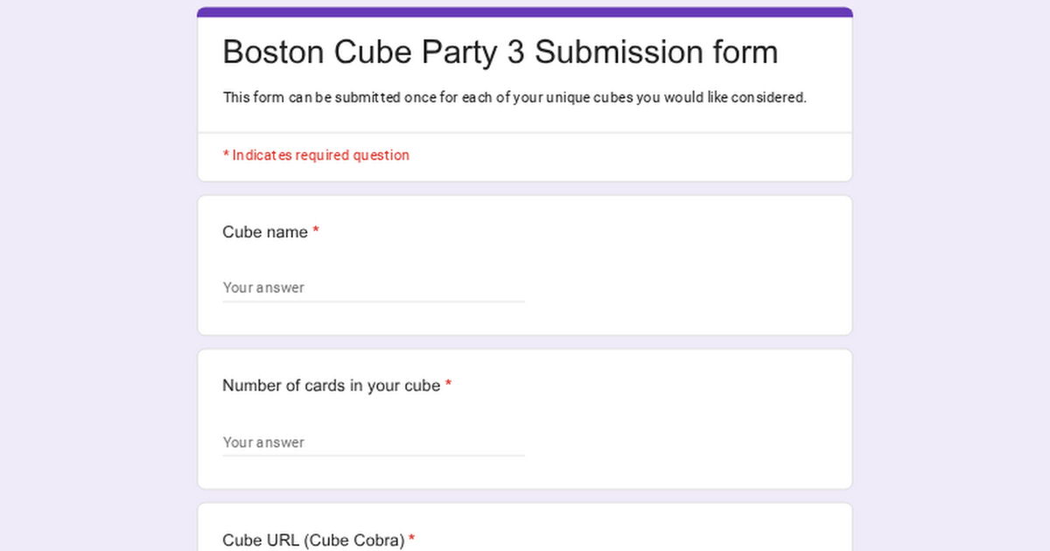Click the Number of cards in your cube label
This screenshot has height=551, width=1050.
tap(331, 386)
